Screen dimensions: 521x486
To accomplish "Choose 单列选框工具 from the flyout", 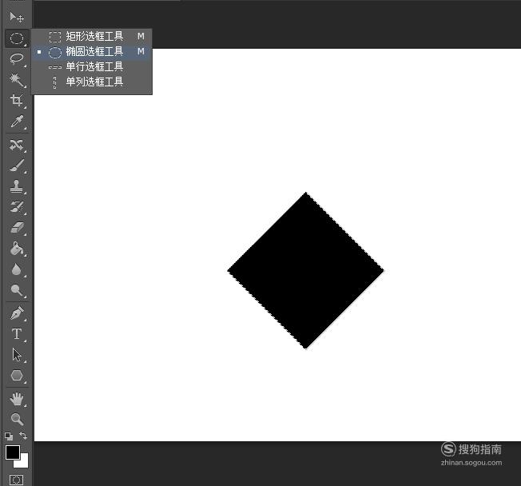I will 92,82.
